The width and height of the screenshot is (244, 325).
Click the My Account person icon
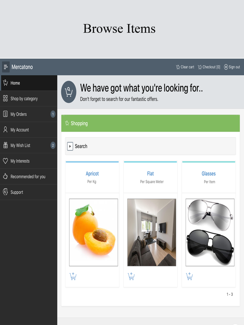[x=6, y=129]
